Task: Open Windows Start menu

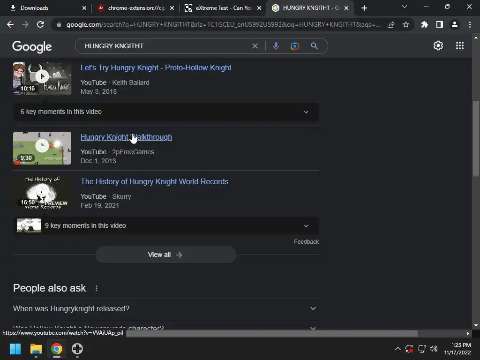Action: (15, 349)
